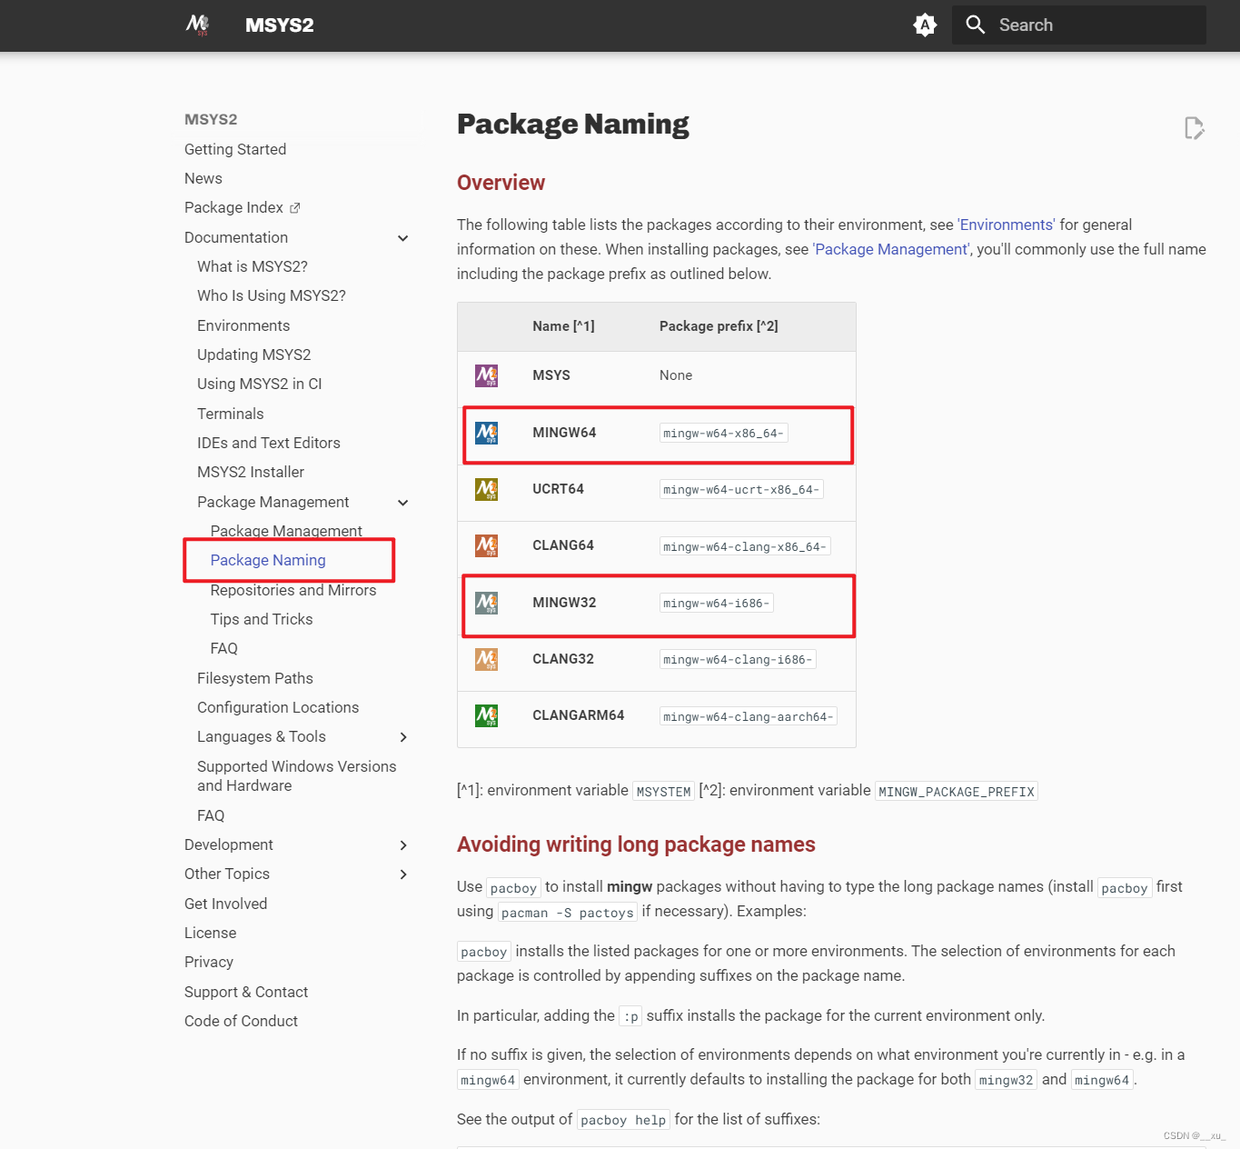The height and width of the screenshot is (1149, 1240).
Task: Open the License page
Action: [211, 933]
